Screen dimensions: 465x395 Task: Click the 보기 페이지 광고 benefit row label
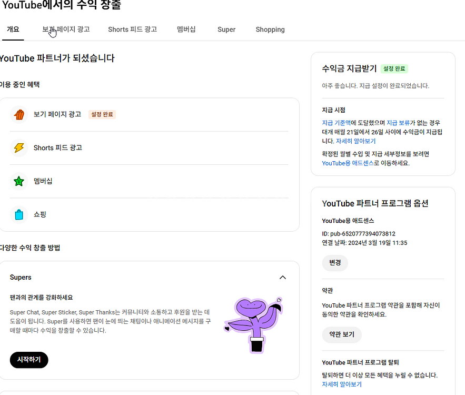click(57, 114)
